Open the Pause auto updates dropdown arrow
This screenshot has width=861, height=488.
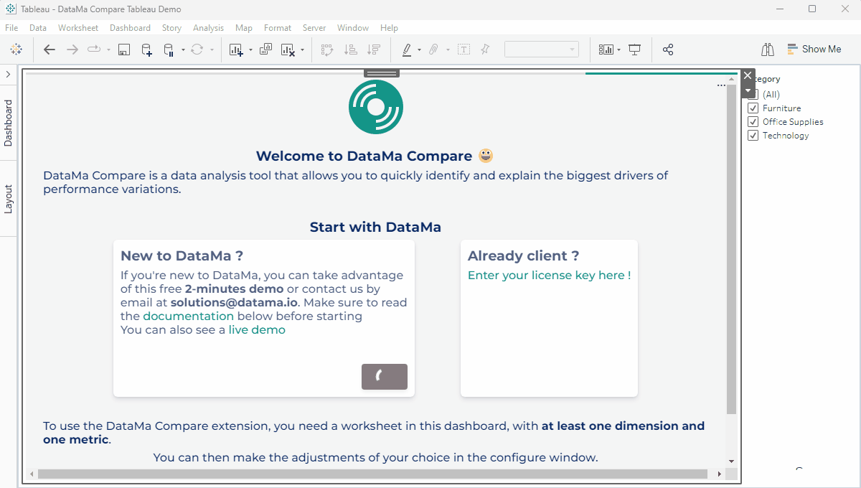(x=183, y=50)
